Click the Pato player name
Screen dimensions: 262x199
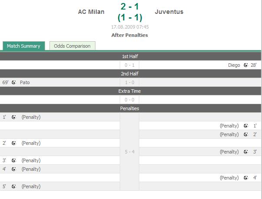(x=25, y=82)
